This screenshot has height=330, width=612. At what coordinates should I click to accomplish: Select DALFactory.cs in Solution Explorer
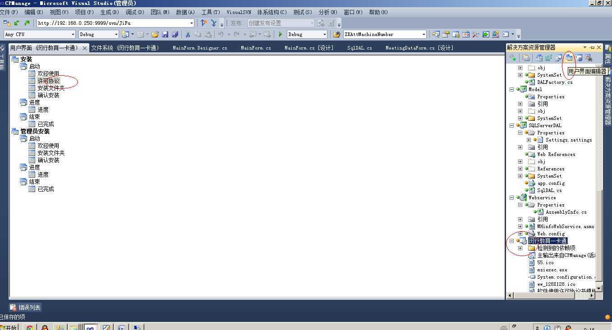(555, 82)
